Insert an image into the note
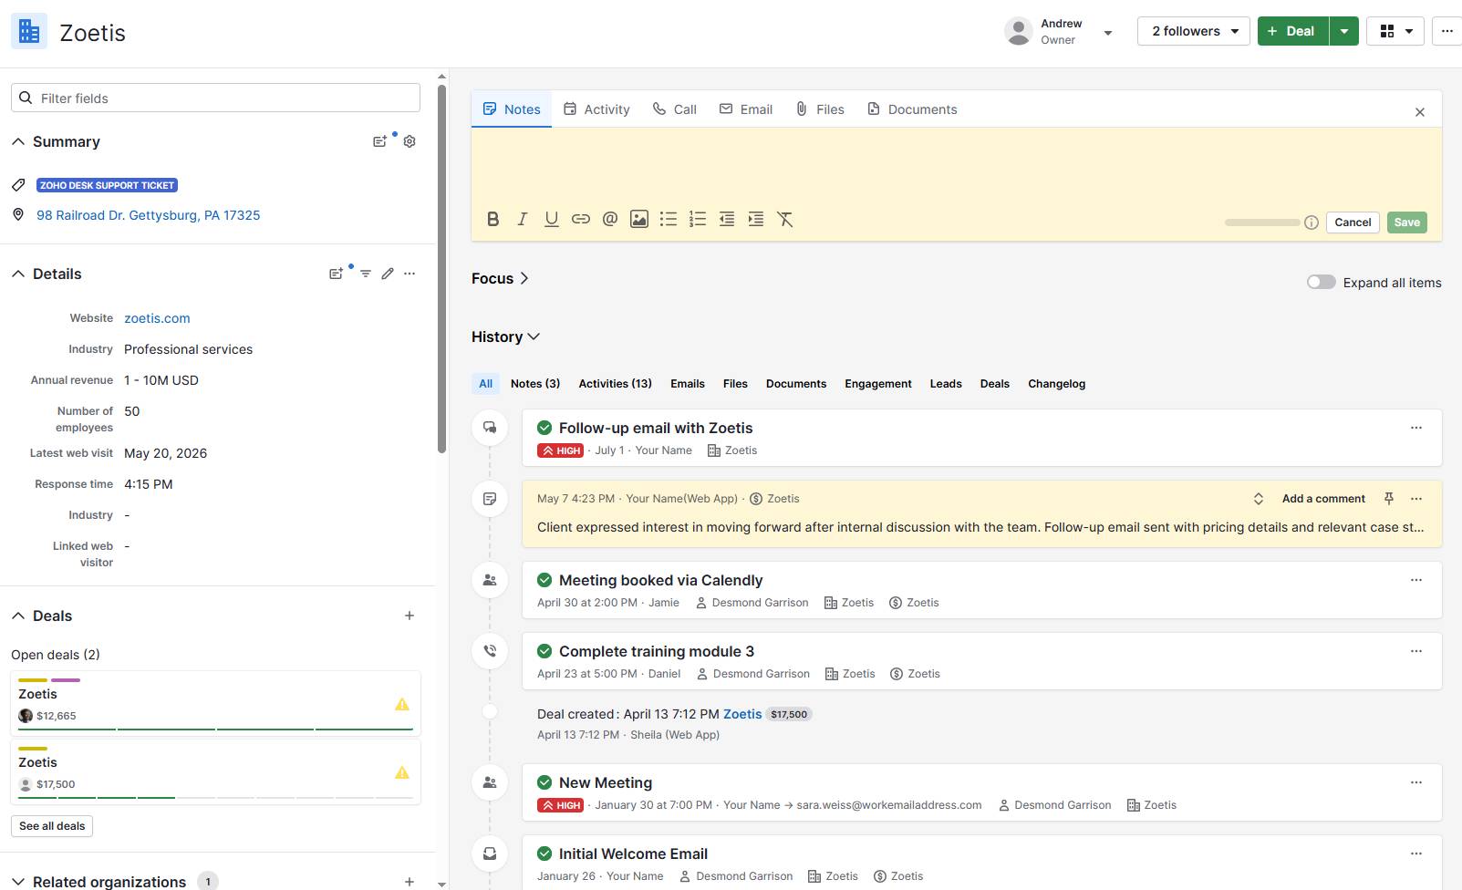Image resolution: width=1462 pixels, height=890 pixels. pos(639,219)
